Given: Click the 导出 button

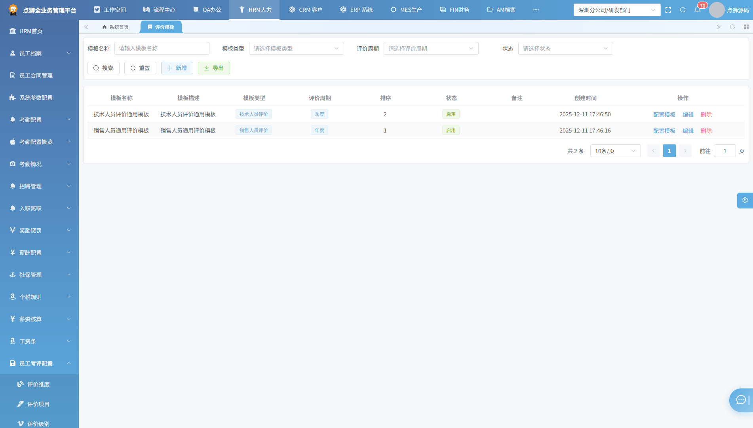Looking at the screenshot, I should click(x=214, y=68).
